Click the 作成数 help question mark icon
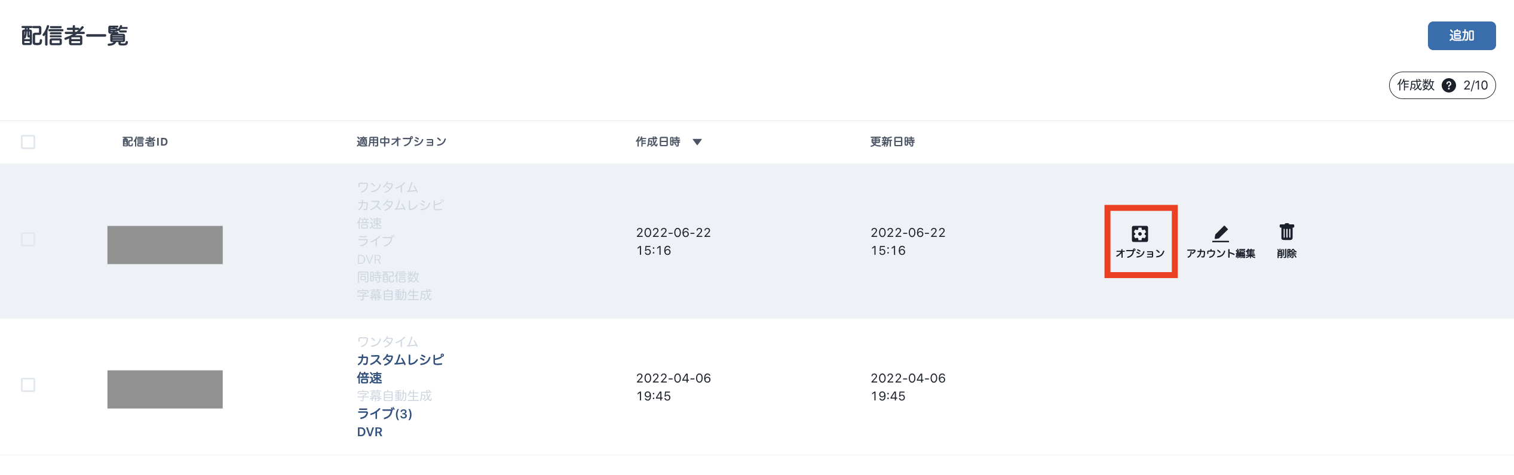 click(x=1448, y=85)
